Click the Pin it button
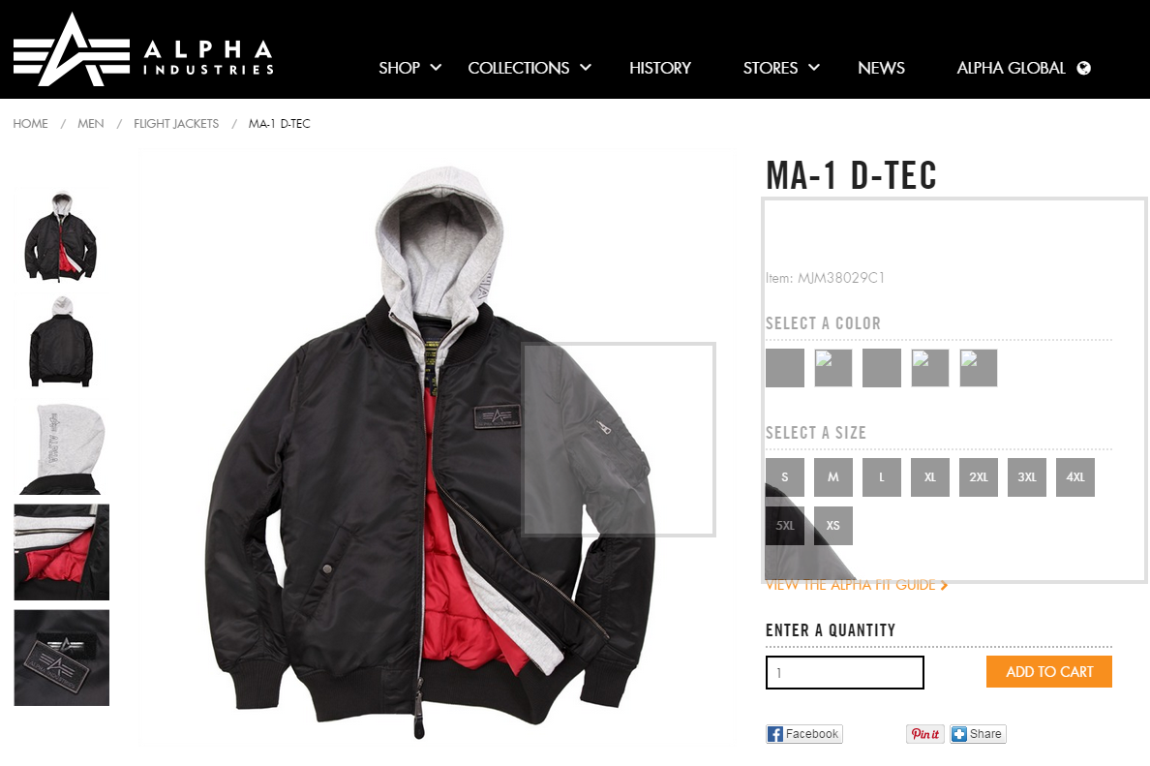Viewport: 1150px width, 766px height. point(925,734)
